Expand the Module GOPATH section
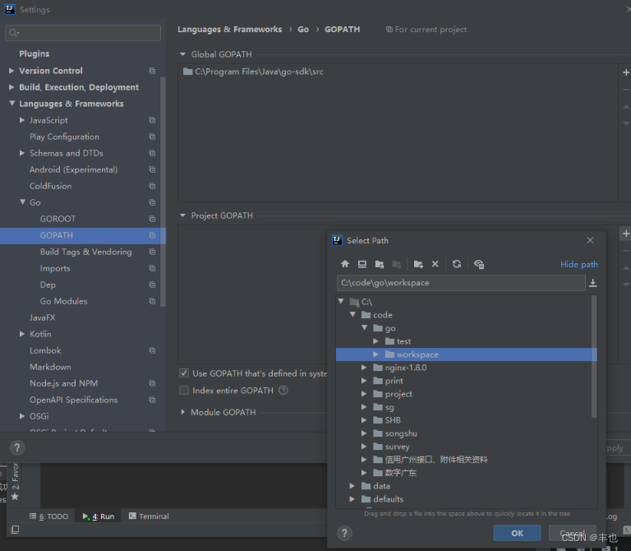Image resolution: width=631 pixels, height=551 pixels. click(182, 412)
